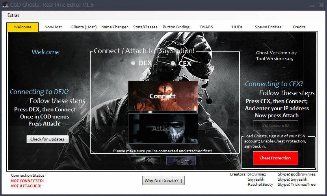Go to the HUDs tab
Screen dimensions: 327x196
pyautogui.click(x=237, y=27)
